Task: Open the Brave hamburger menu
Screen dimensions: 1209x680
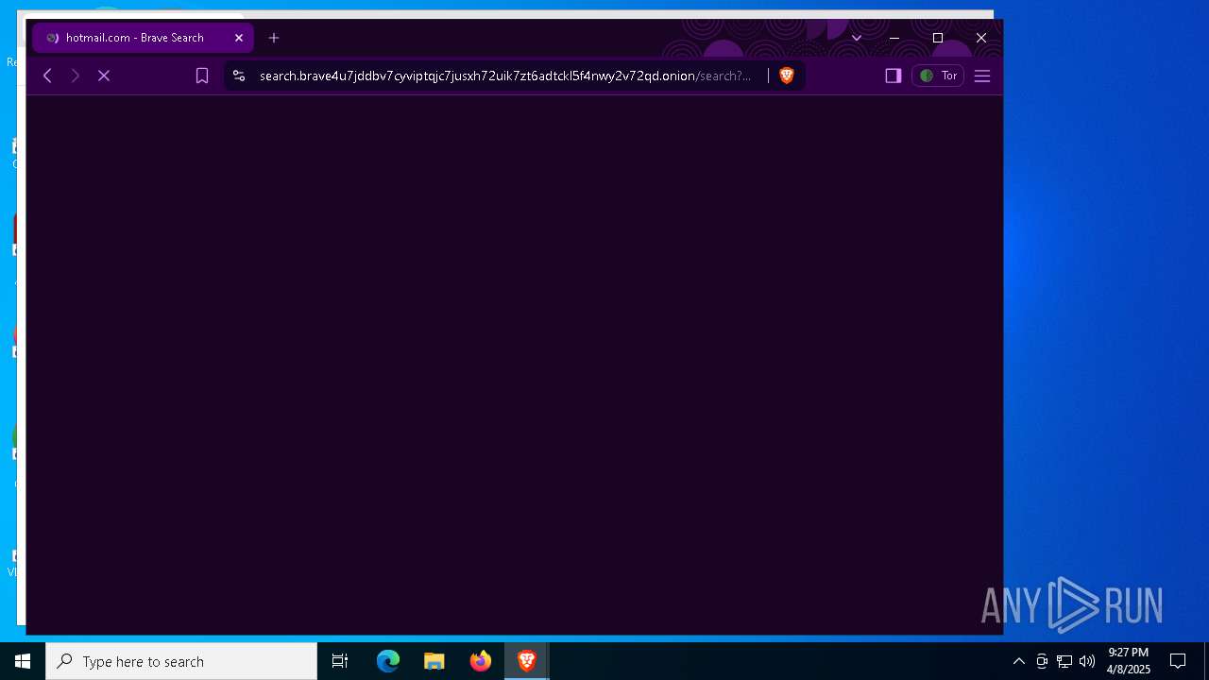Action: (x=982, y=76)
